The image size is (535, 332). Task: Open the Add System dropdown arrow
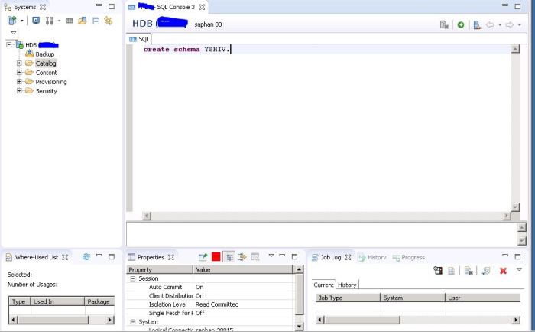click(21, 21)
